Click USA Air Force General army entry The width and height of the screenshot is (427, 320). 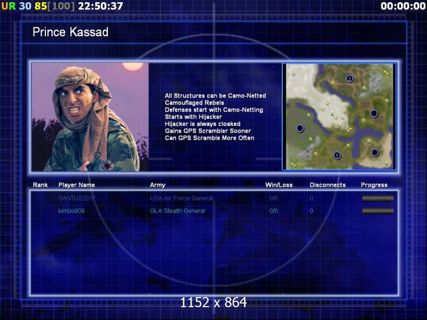tap(181, 198)
